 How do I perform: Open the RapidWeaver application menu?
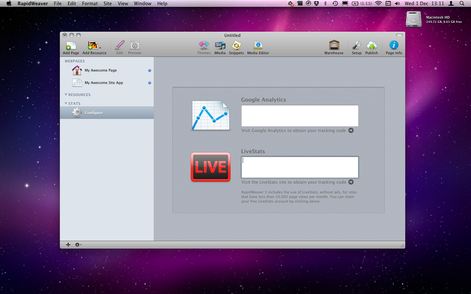point(33,4)
